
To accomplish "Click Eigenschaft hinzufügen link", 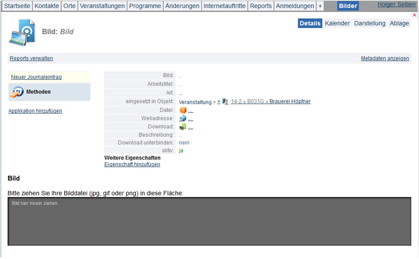I will [x=132, y=164].
